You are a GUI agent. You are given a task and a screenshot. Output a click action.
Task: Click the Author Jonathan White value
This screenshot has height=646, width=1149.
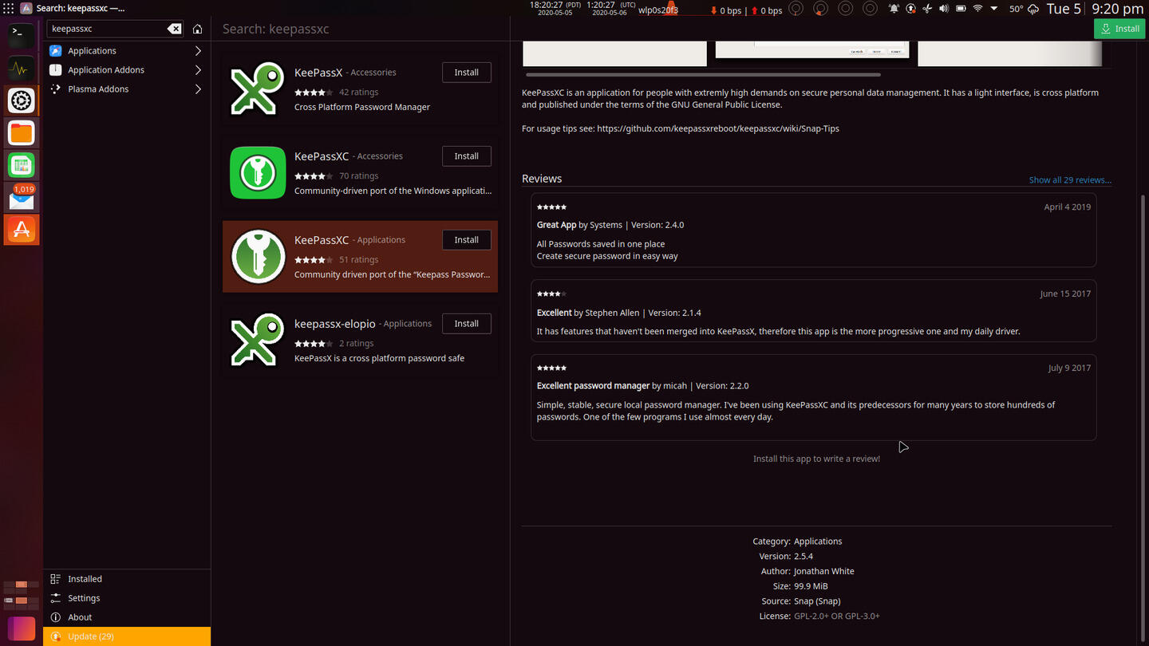pos(823,572)
